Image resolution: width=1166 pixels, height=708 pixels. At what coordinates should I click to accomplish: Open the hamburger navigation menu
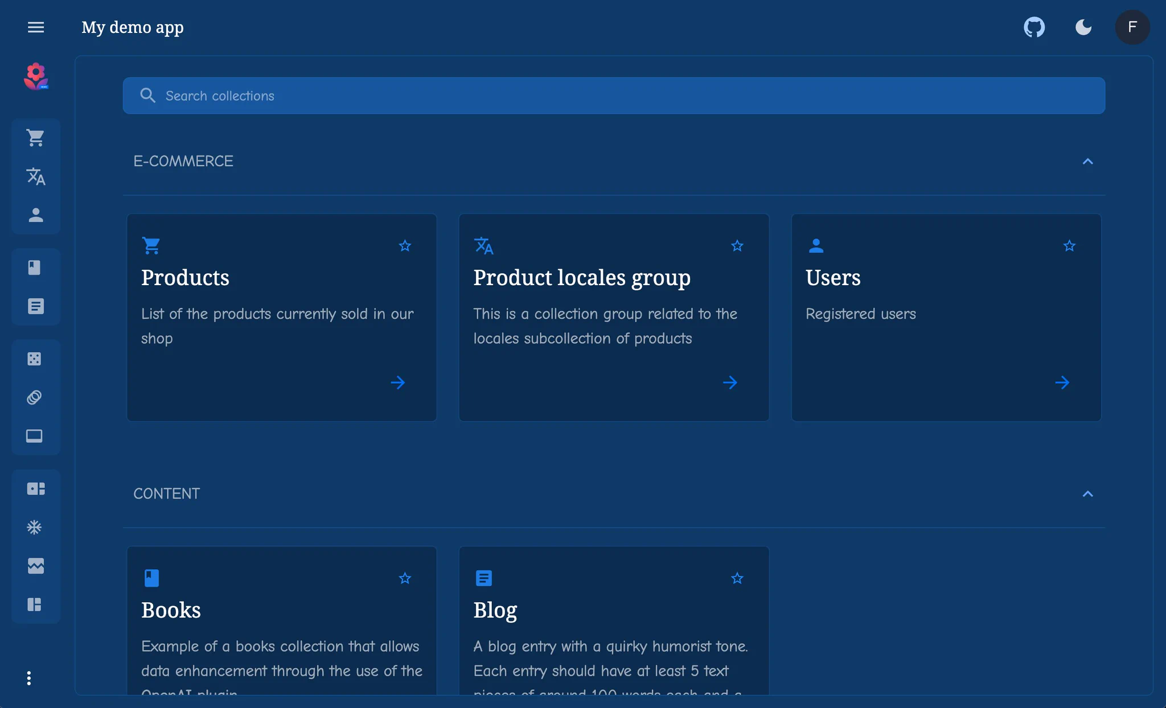36,27
